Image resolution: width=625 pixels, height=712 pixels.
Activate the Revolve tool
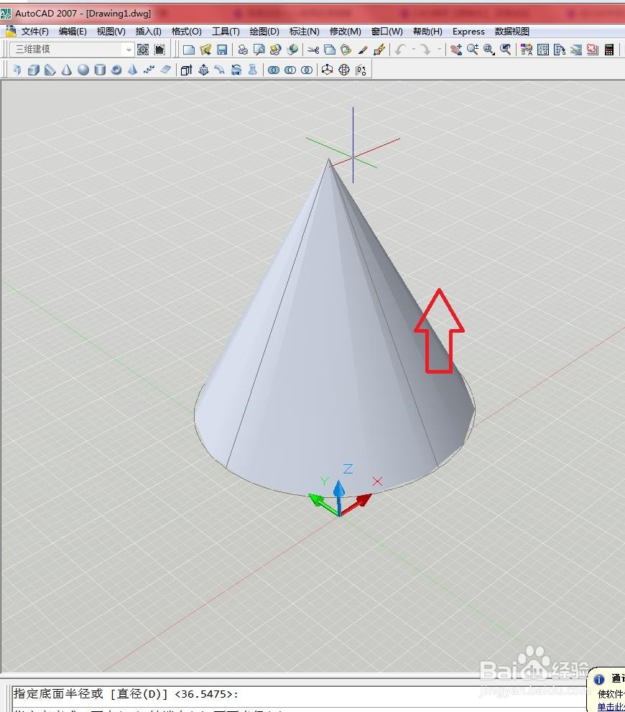point(236,70)
